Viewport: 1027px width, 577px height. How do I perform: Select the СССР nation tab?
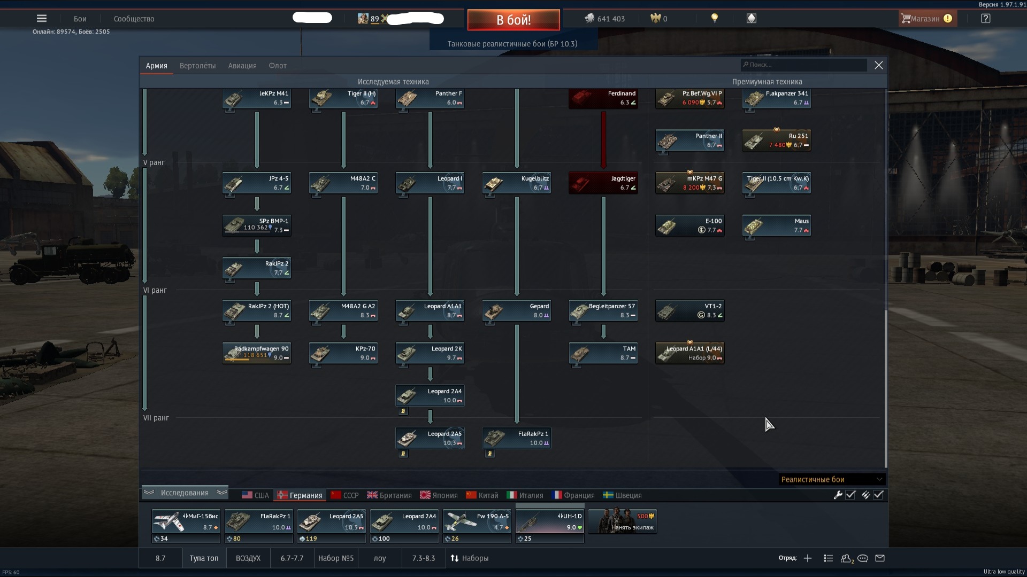[345, 495]
